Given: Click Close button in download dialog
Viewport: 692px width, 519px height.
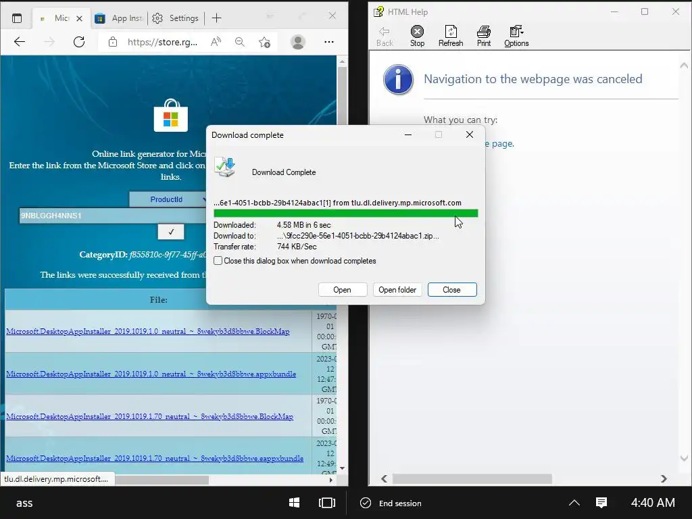Looking at the screenshot, I should coord(452,290).
